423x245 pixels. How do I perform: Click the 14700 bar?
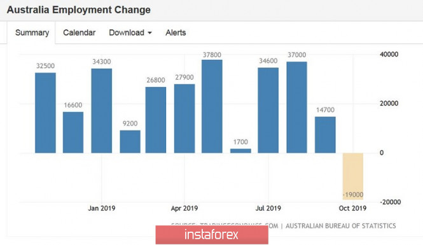pyautogui.click(x=325, y=135)
